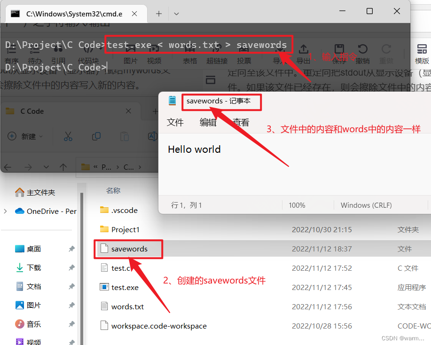Click the C... breadcrumb in address bar
431x345 pixels.
[128, 167]
